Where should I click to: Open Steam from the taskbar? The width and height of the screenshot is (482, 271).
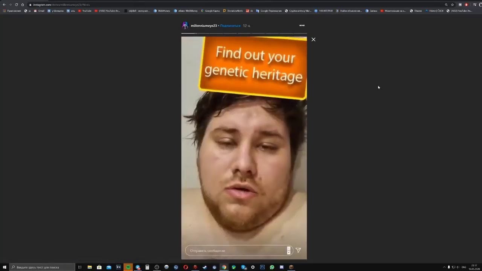pyautogui.click(x=205, y=267)
